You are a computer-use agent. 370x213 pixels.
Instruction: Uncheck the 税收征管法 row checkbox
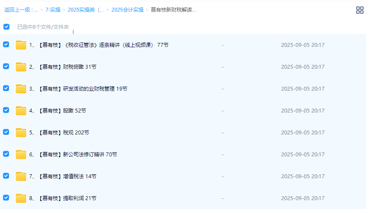pos(6,44)
